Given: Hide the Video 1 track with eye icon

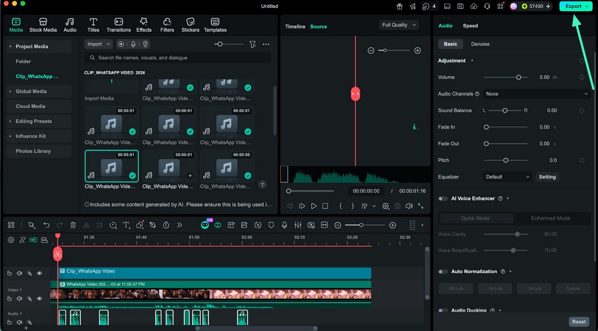Looking at the screenshot, I should [x=40, y=299].
